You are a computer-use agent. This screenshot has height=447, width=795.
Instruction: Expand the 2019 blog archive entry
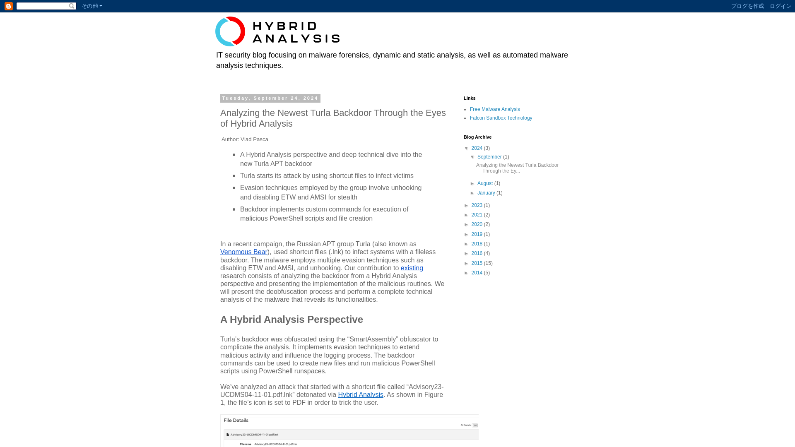467,233
